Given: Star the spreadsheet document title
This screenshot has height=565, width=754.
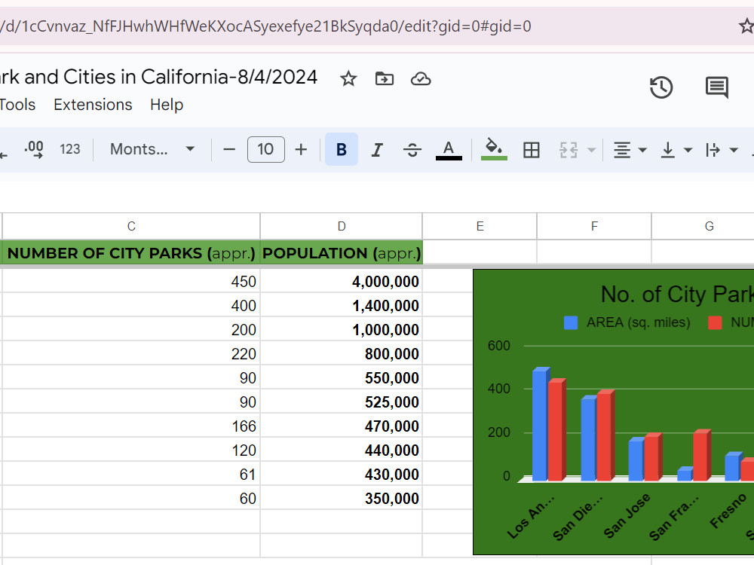Looking at the screenshot, I should [x=348, y=78].
